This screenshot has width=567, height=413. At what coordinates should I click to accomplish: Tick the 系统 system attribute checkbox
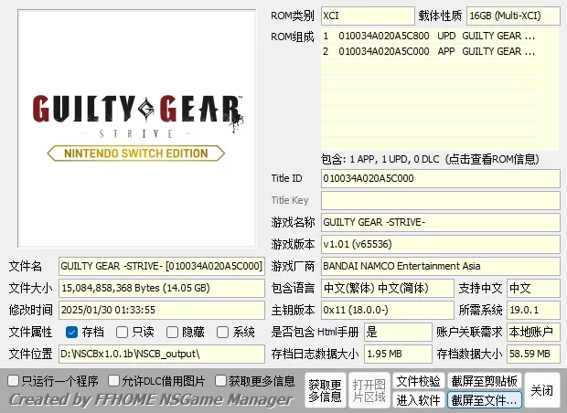(223, 332)
